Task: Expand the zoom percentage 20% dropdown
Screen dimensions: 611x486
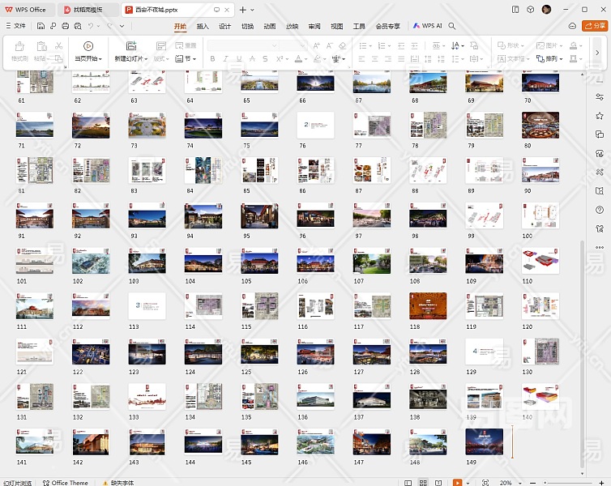Action: pos(518,483)
